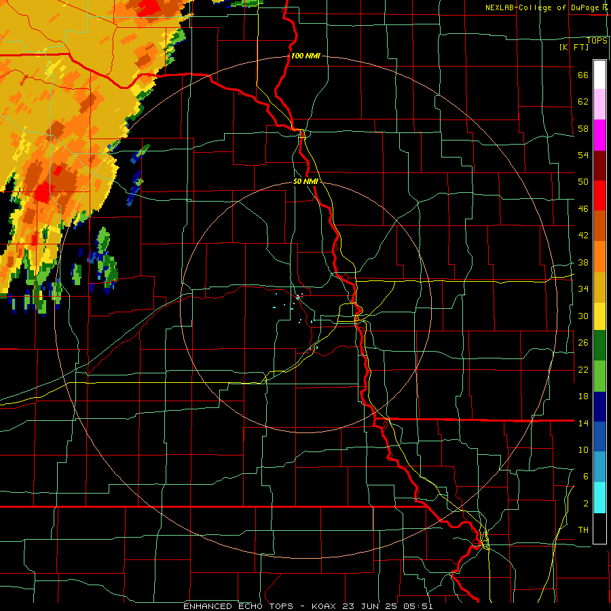Select the legend value 14
Image resolution: width=611 pixels, height=611 pixels.
[583, 423]
